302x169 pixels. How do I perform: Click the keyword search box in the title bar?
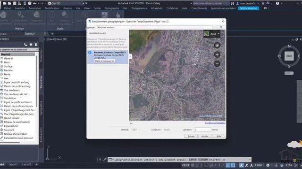(211, 3)
